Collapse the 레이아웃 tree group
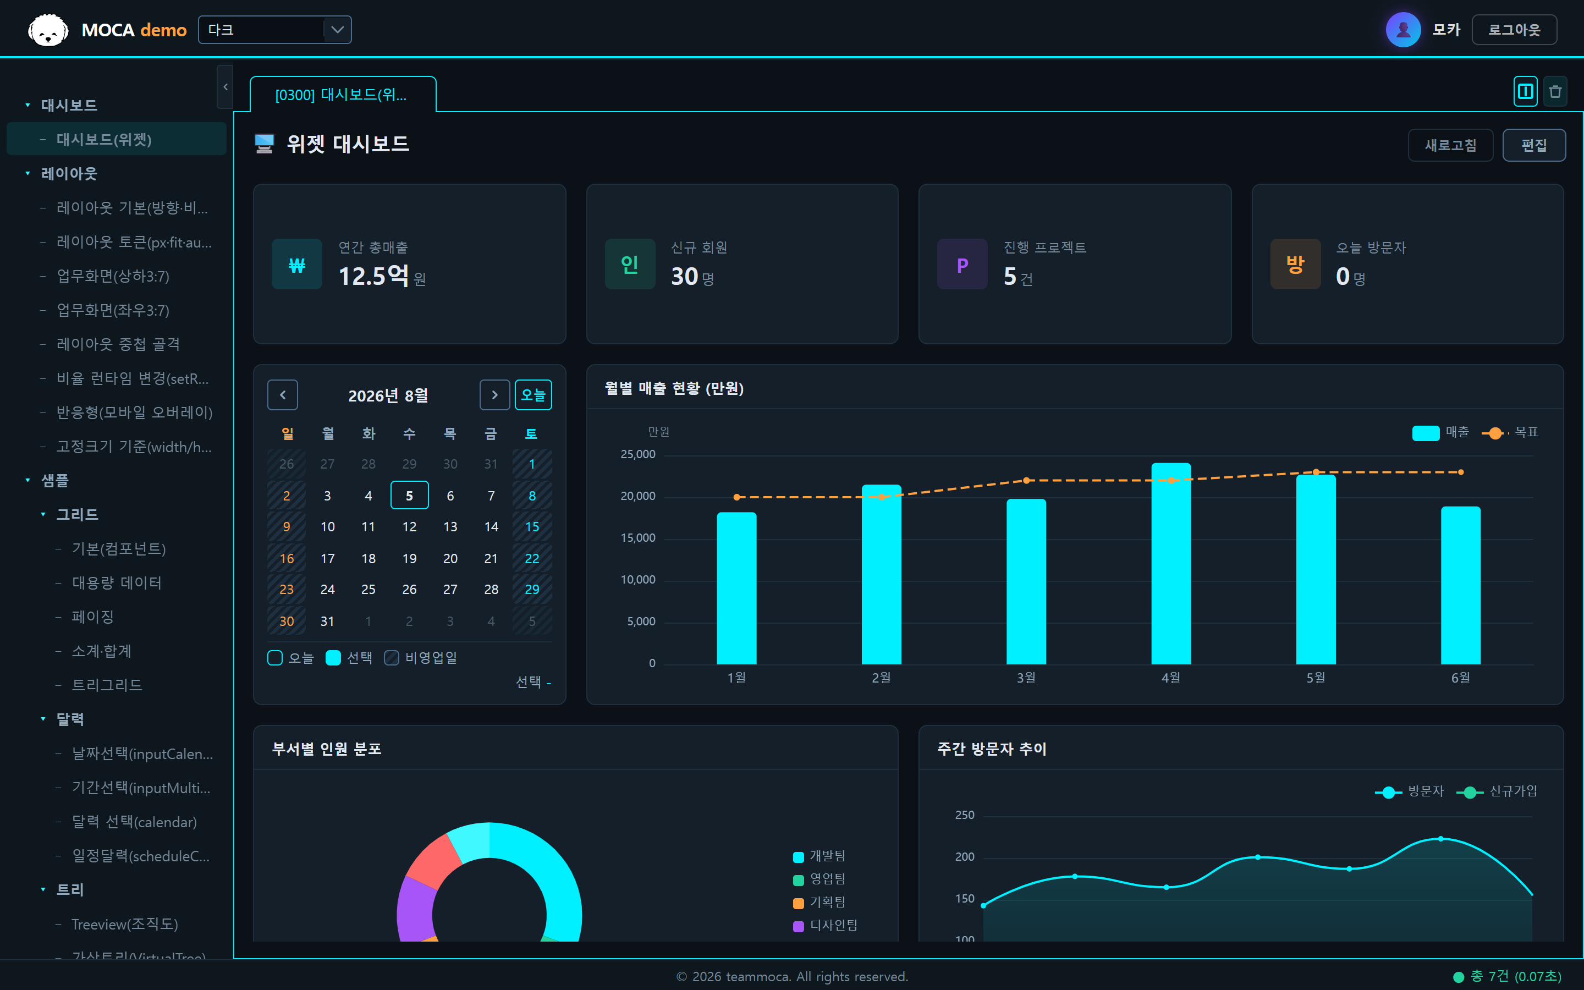Image resolution: width=1584 pixels, height=990 pixels. (x=28, y=173)
